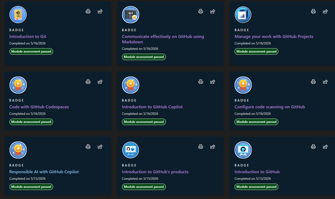Print the Communicate effectively on GitHub badge
The image size is (335, 199).
click(201, 11)
